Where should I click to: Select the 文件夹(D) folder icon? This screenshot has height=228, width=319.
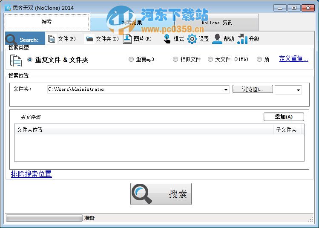click(89, 39)
